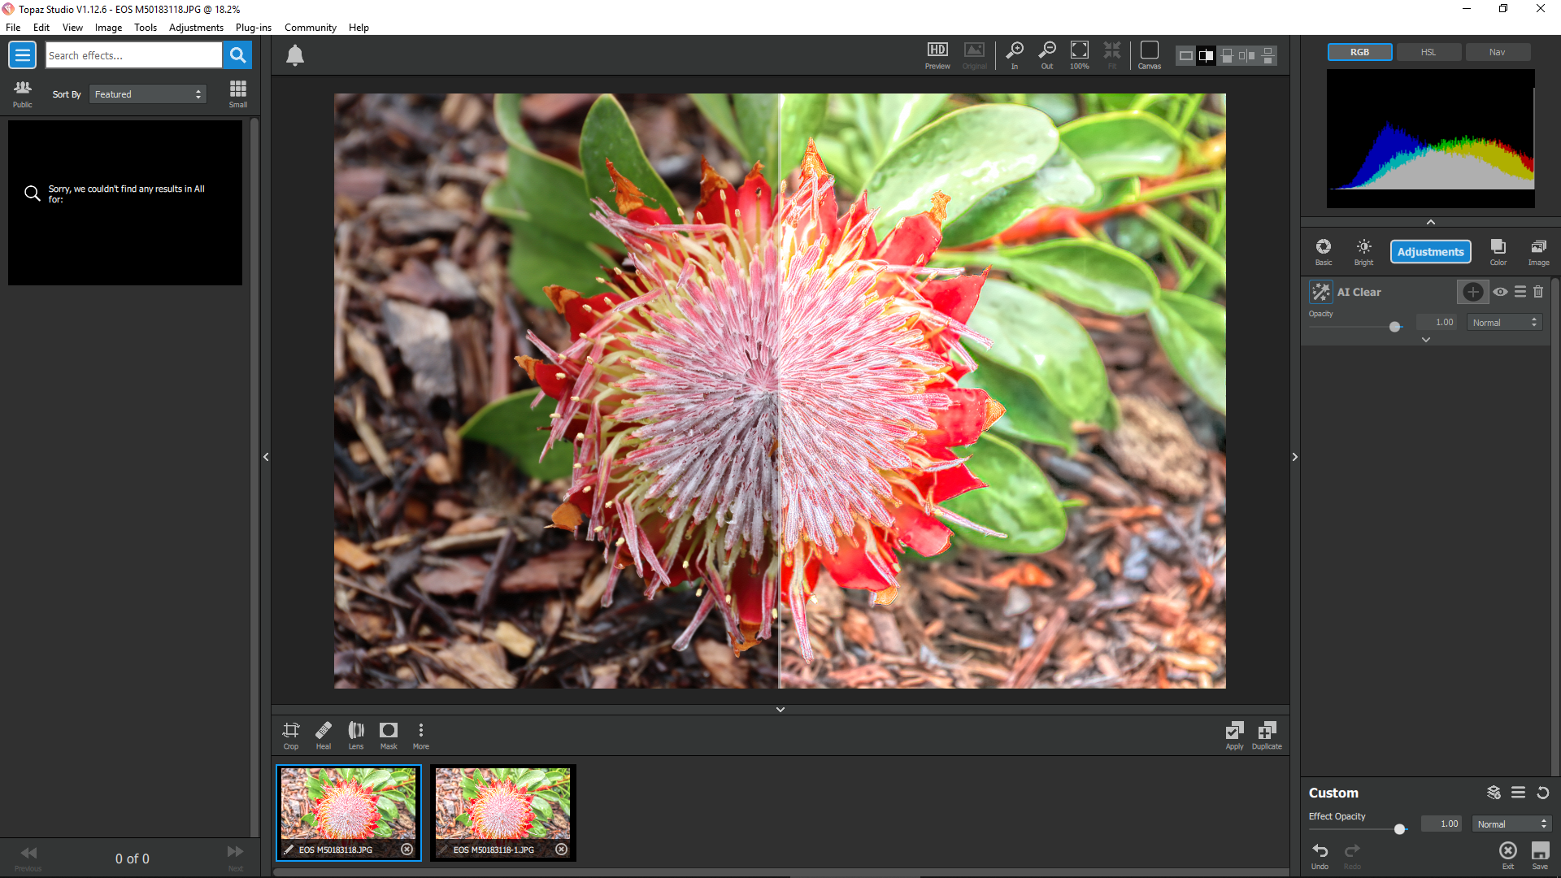Expand AI Clear settings chevron
Screen dimensions: 1561x878
coord(1426,340)
